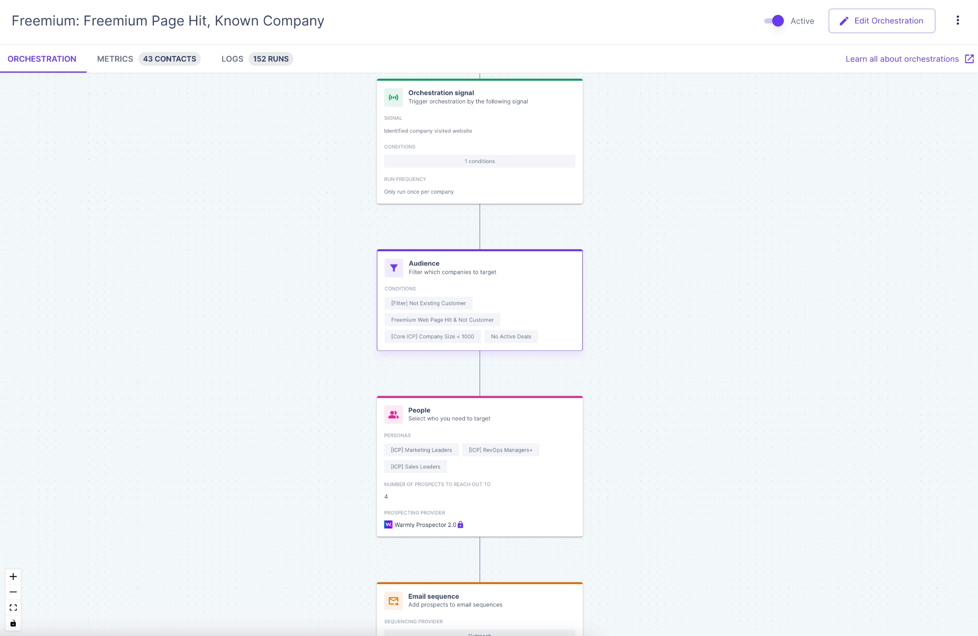Zoom out the canvas with minus
This screenshot has height=636, width=978.
[x=13, y=592]
